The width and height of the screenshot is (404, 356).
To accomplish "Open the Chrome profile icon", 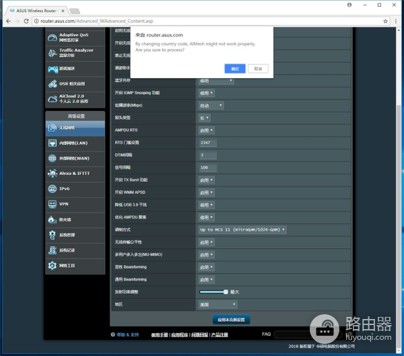I will point(349,5).
